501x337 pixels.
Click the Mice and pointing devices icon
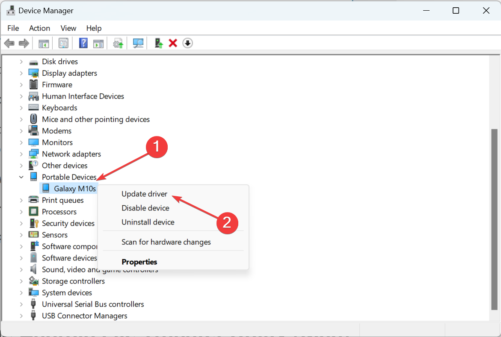33,119
